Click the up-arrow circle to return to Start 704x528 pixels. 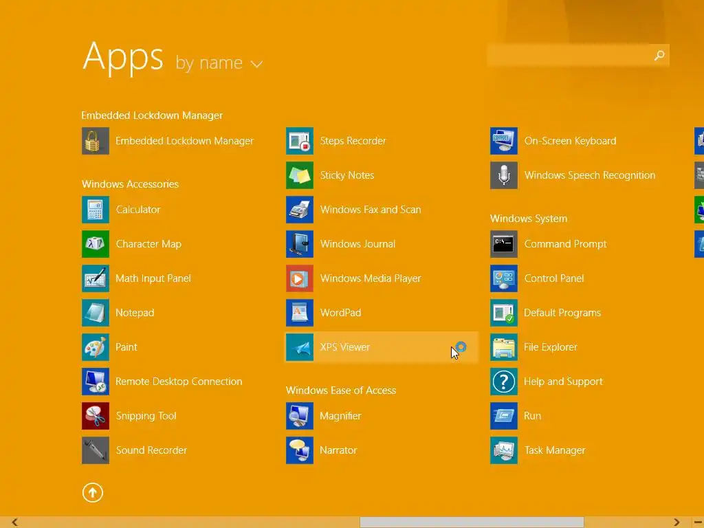93,492
